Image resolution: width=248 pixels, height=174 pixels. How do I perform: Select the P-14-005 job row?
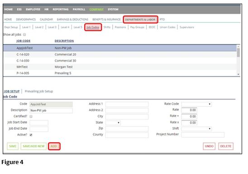pyautogui.click(x=119, y=73)
